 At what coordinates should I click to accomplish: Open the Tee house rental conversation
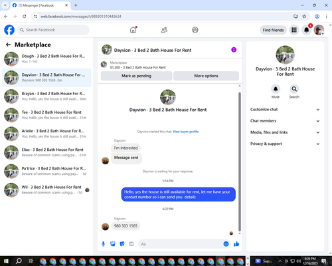46,115
